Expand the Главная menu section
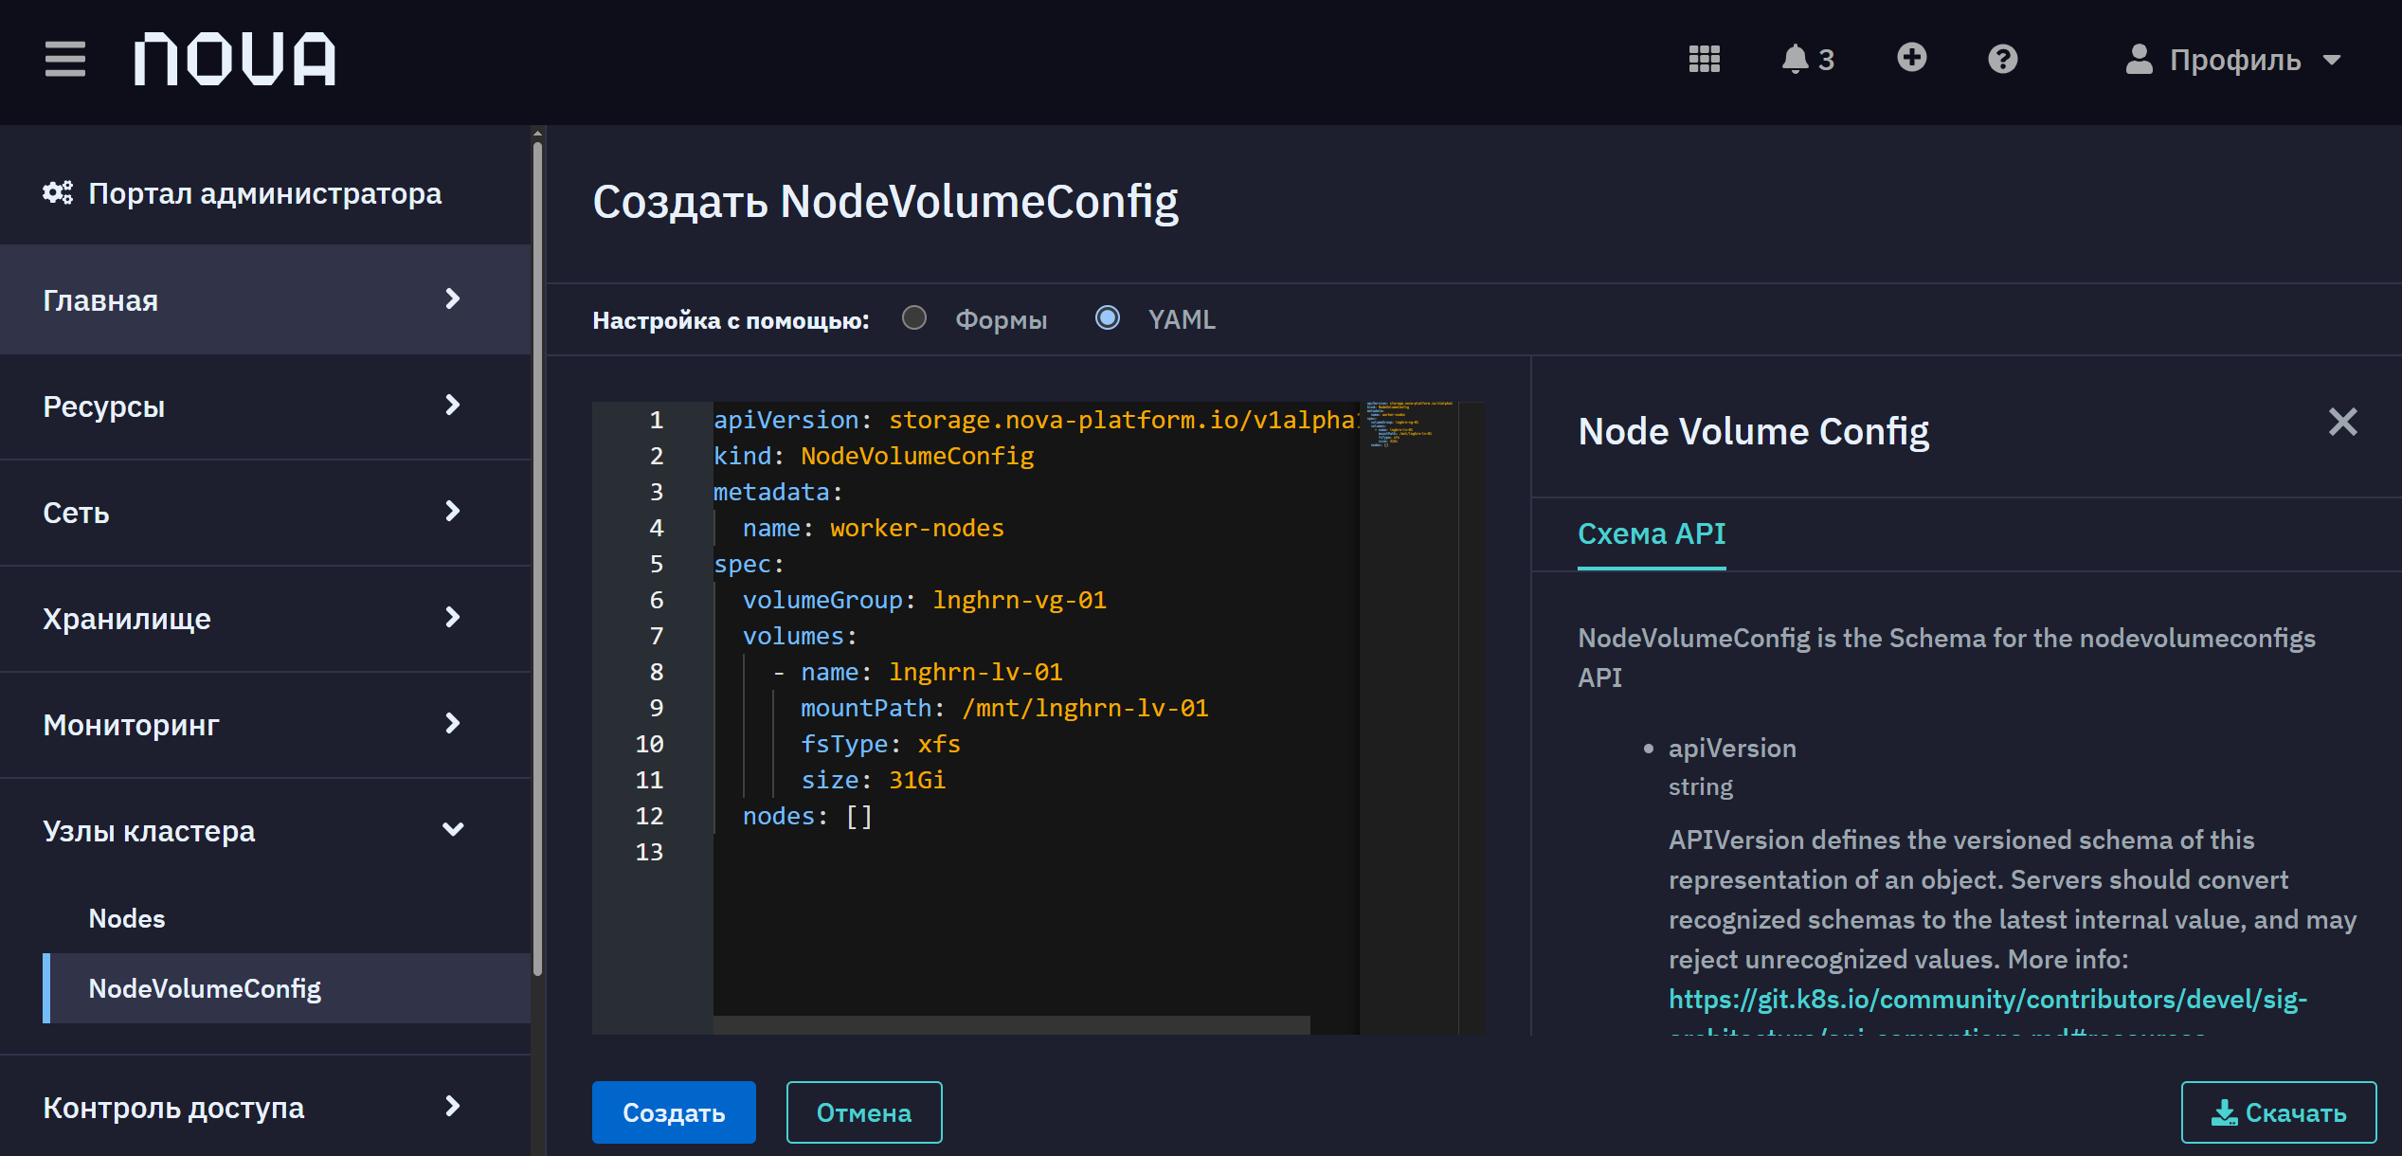The image size is (2402, 1156). pos(265,299)
